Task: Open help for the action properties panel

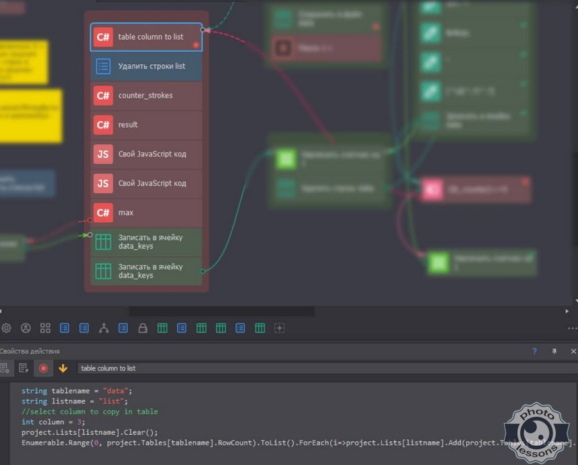Action: (x=534, y=351)
